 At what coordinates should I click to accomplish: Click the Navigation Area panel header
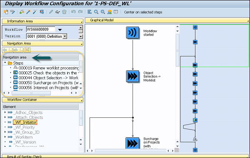[x=42, y=44]
